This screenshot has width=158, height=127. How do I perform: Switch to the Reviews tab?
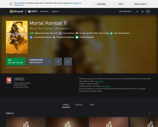(79, 105)
